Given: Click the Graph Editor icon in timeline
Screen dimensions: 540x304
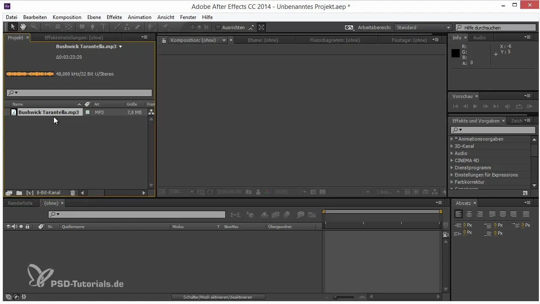Looking at the screenshot, I should (x=312, y=214).
